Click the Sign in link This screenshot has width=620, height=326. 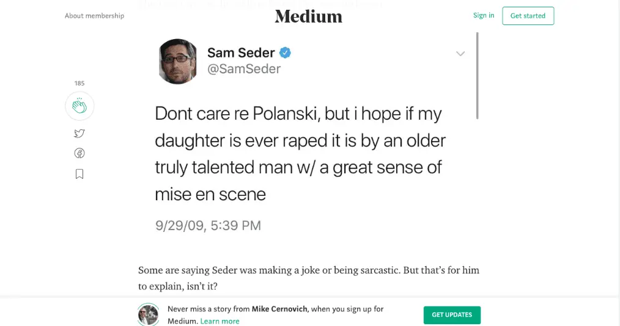click(484, 16)
